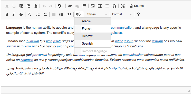The width and height of the screenshot is (192, 94).
Task: Click the Source button
Action: 137,6
